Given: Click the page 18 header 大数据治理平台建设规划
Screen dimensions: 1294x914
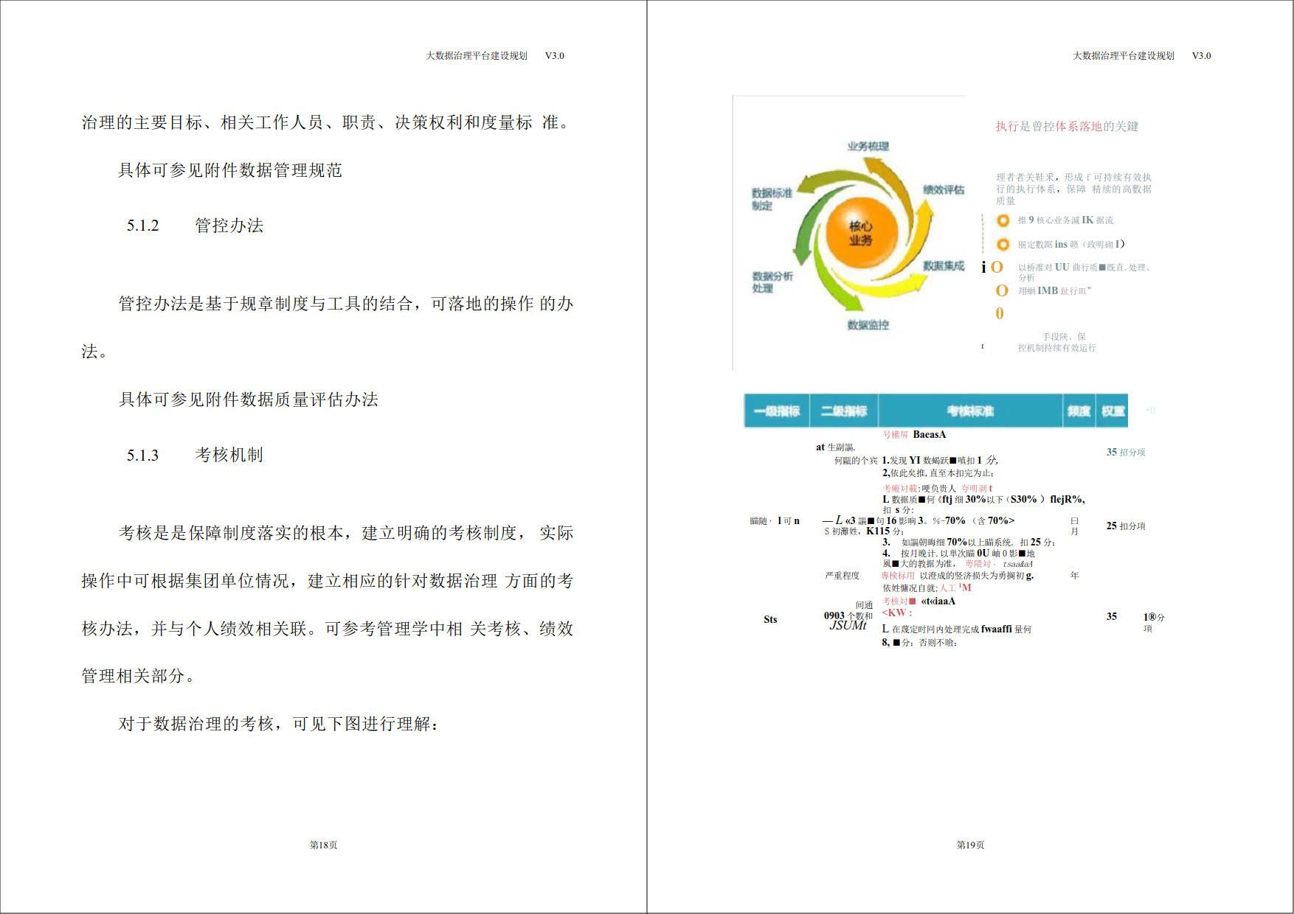Looking at the screenshot, I should (x=477, y=55).
